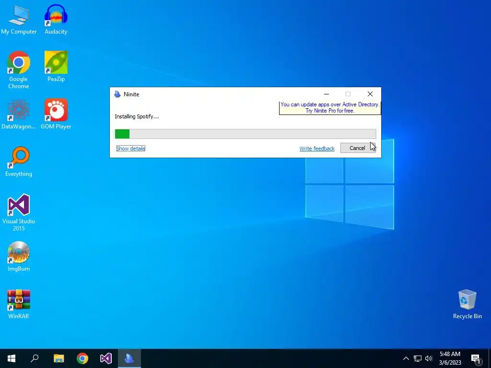Open Visual Studio from the taskbar
Viewport: 491px width, 368px height.
[106, 358]
